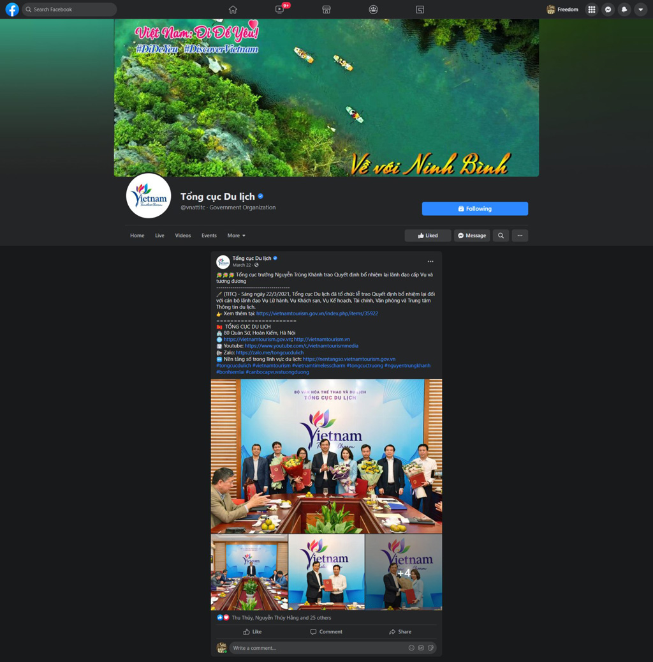The height and width of the screenshot is (662, 653).
Task: Share the post
Action: 400,631
